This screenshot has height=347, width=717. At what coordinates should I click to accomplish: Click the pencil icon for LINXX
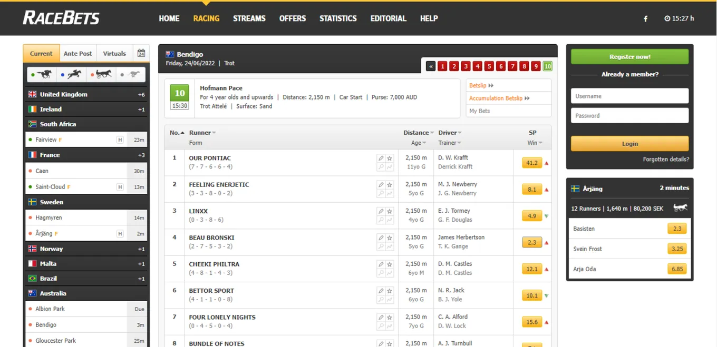[x=381, y=211]
